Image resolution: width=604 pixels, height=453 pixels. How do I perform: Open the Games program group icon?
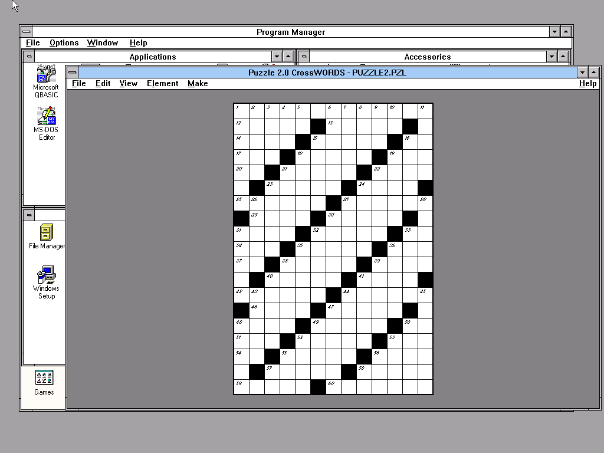click(x=44, y=377)
